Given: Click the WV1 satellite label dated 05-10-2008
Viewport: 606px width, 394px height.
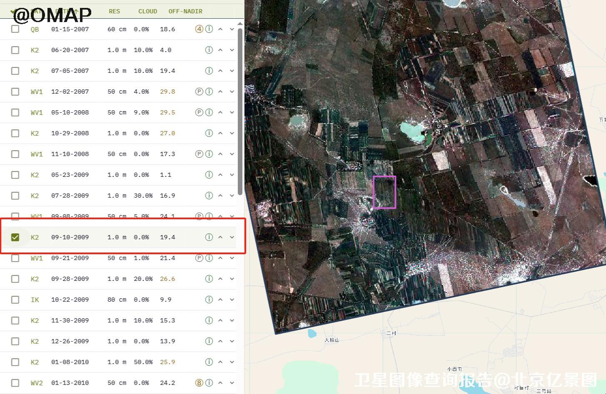Looking at the screenshot, I should point(37,112).
